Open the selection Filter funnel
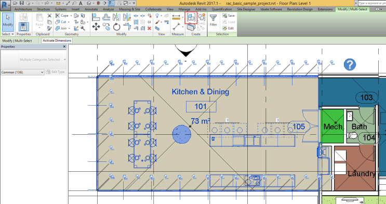 pos(213,20)
